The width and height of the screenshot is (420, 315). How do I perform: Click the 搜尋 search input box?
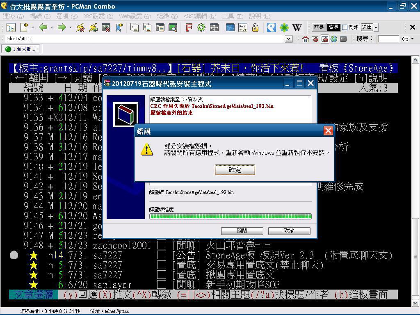pyautogui.click(x=388, y=39)
